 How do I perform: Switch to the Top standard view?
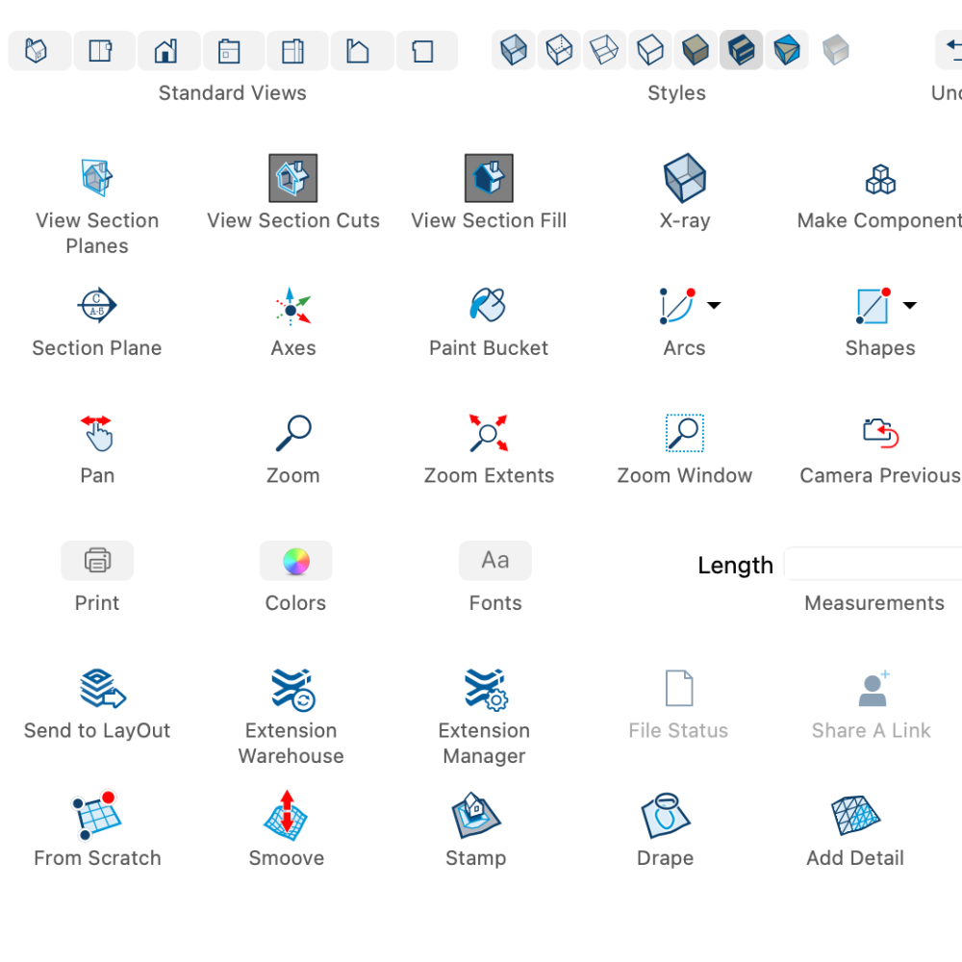(103, 50)
